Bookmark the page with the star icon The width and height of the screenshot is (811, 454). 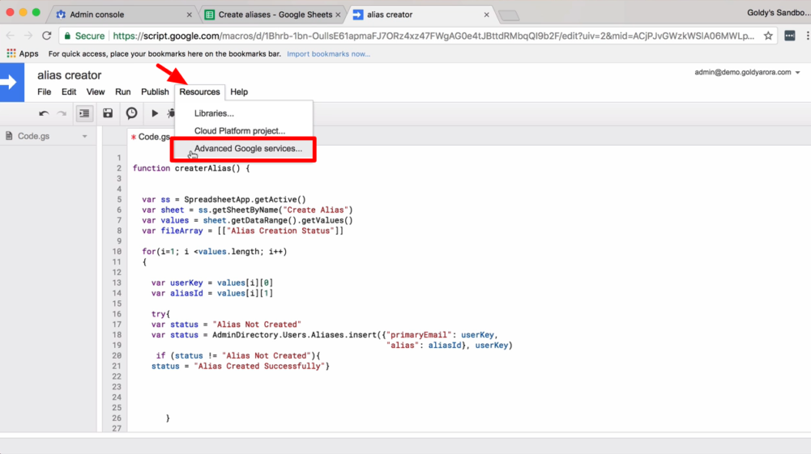click(x=768, y=36)
